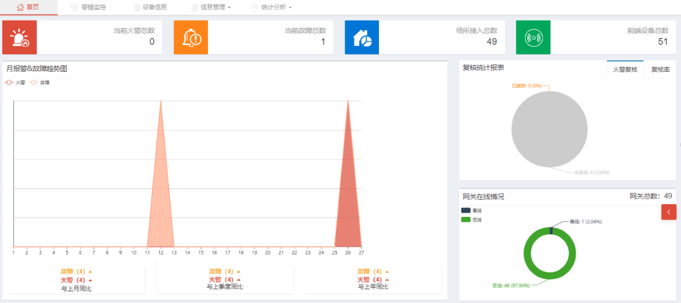Click the document icon beside 设备信息

[x=137, y=7]
